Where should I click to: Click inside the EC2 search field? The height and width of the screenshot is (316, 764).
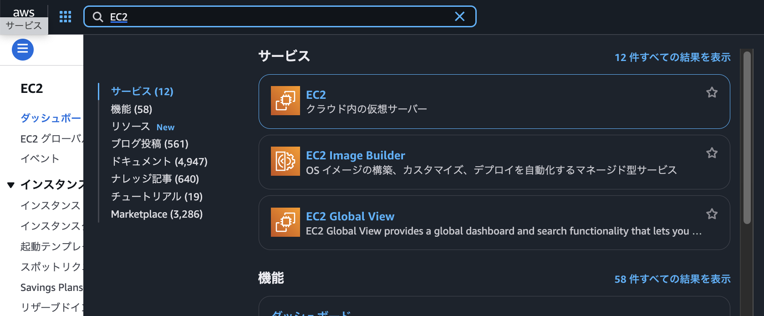(280, 17)
